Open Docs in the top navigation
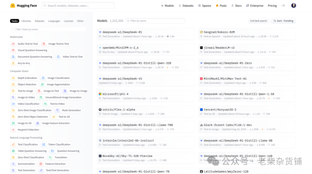This screenshot has height=174, width=312. coord(236,5)
